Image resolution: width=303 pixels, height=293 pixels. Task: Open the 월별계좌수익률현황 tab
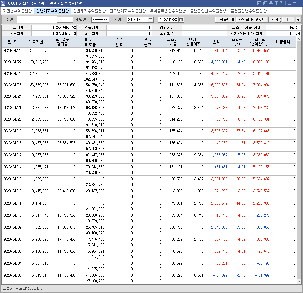(x=89, y=11)
